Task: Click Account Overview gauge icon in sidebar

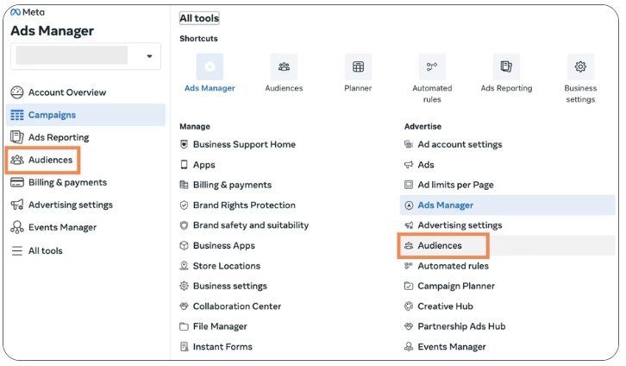Action: 16,92
